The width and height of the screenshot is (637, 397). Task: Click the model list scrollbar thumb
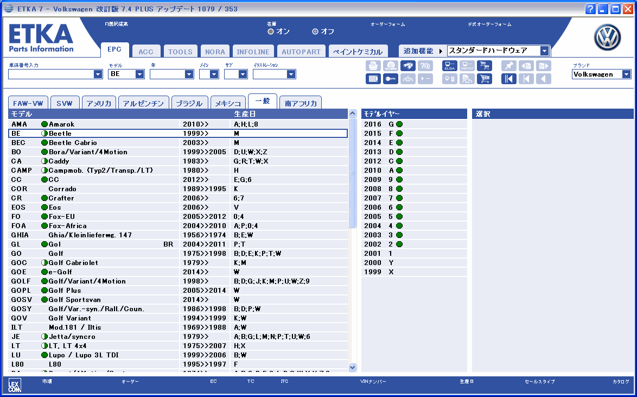point(352,173)
